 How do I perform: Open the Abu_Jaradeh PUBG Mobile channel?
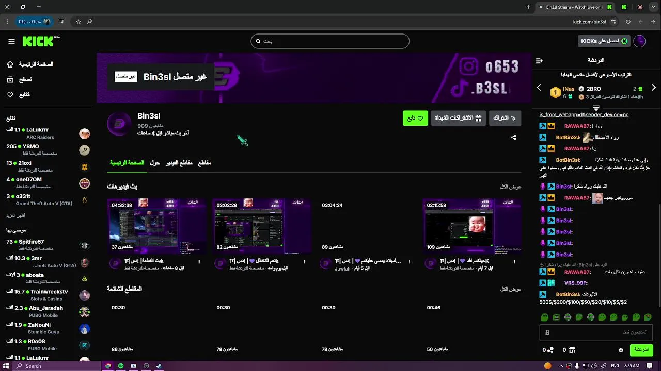[48, 312]
